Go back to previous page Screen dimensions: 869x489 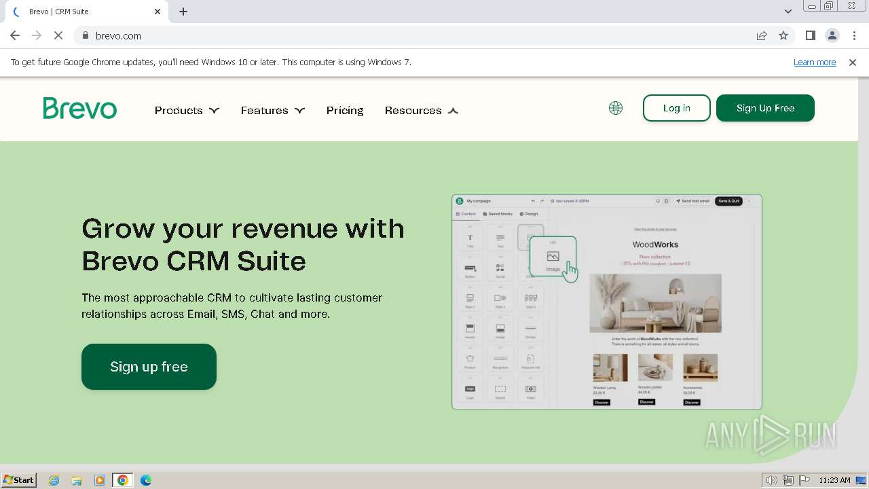point(15,35)
